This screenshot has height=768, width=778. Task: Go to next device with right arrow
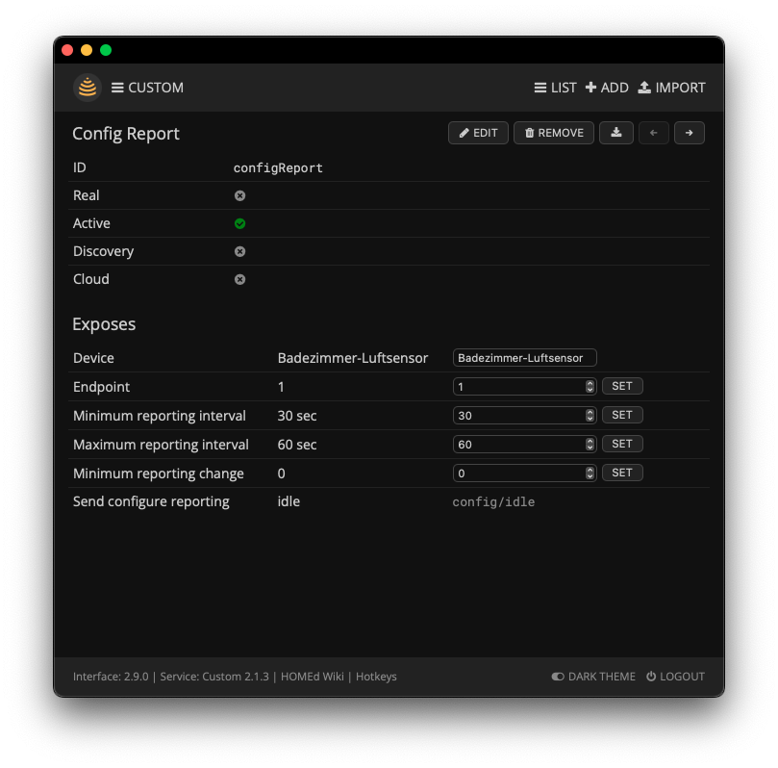point(689,133)
